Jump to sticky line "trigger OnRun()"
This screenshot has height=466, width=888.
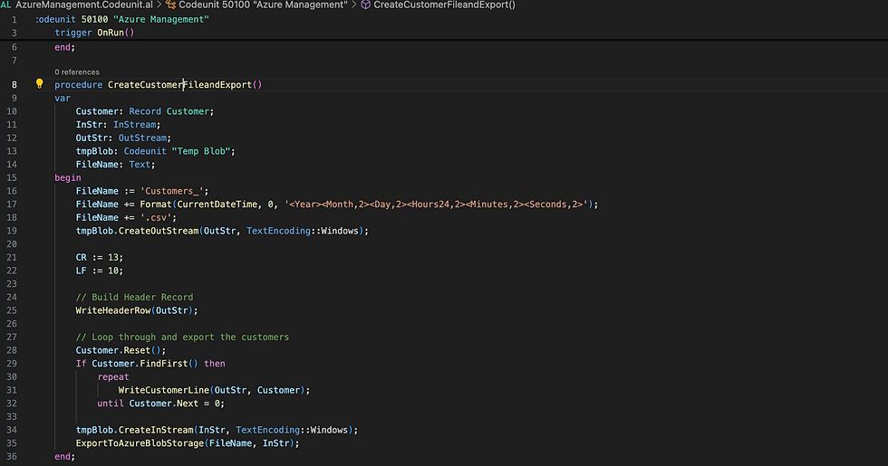pos(94,33)
